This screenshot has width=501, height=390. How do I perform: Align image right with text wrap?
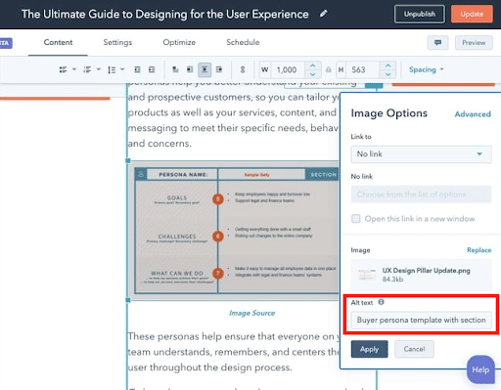point(219,69)
